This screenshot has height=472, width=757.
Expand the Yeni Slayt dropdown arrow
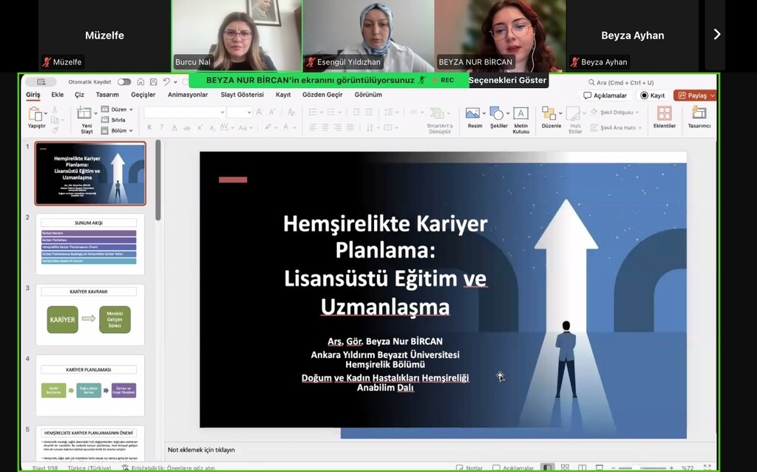[95, 113]
